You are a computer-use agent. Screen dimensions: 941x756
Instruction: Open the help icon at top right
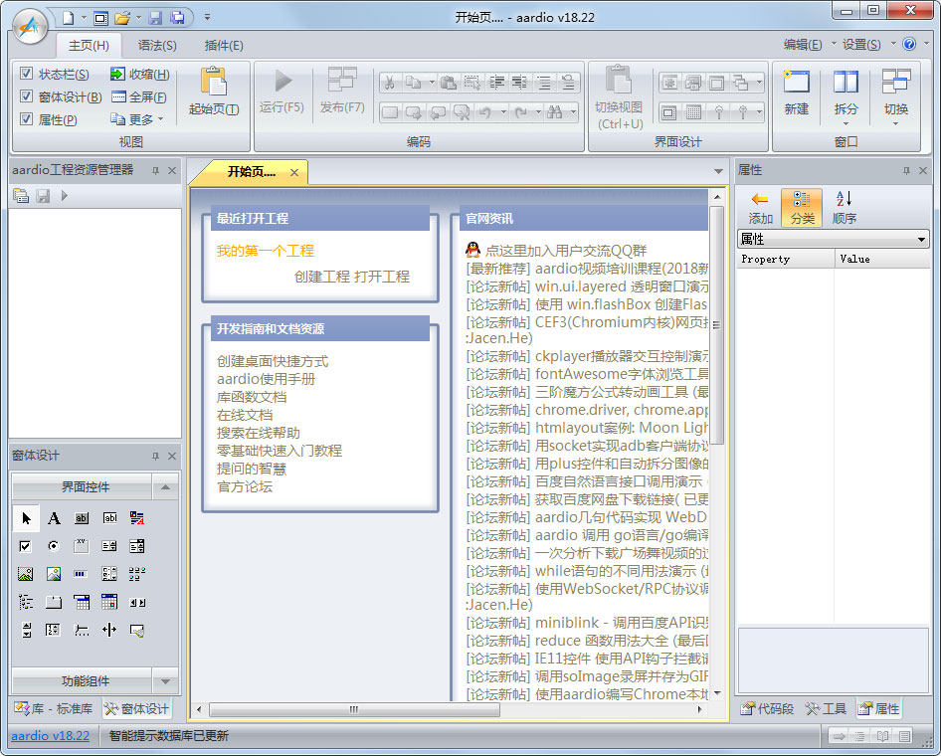pyautogui.click(x=909, y=44)
